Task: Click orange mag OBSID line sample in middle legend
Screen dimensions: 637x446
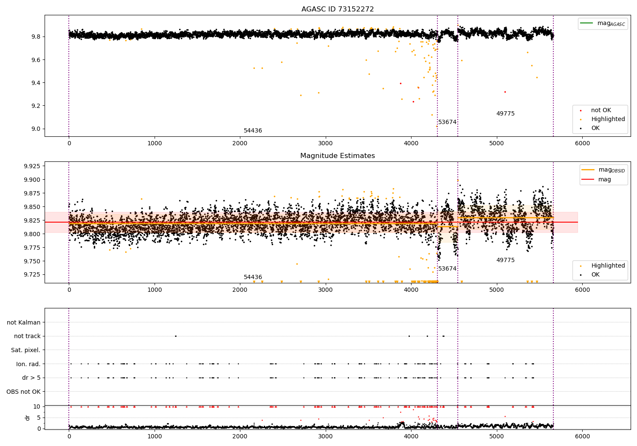Action: click(x=588, y=170)
